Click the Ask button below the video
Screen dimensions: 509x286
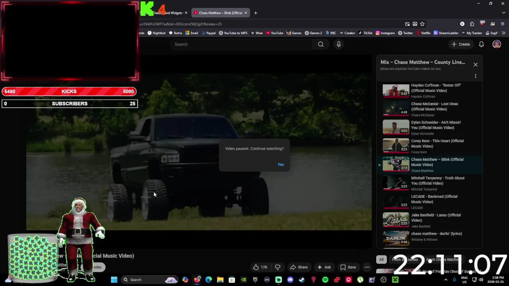[324, 267]
